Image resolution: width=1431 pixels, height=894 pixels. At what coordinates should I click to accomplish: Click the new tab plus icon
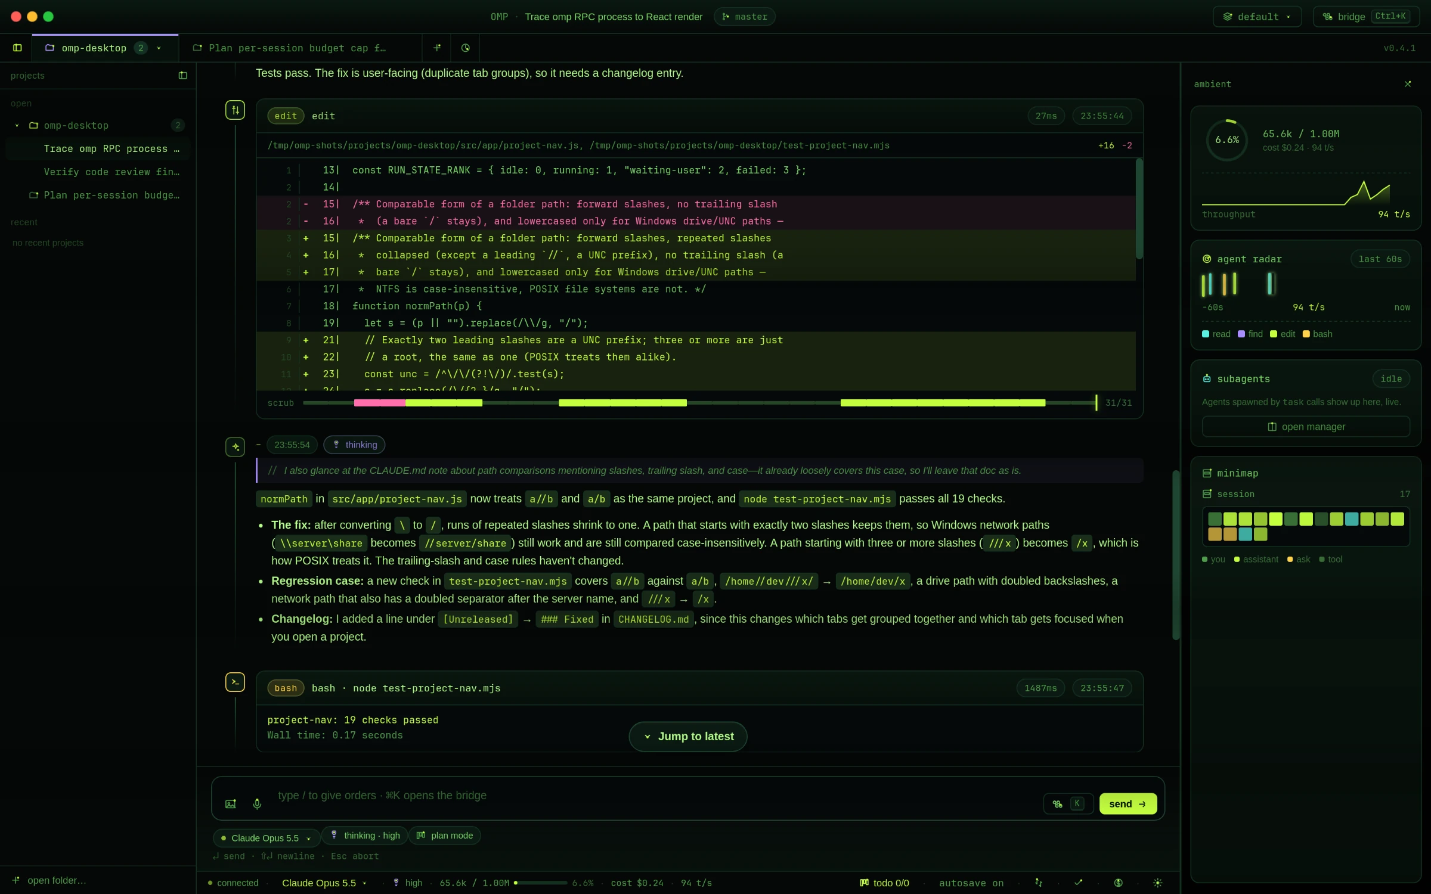(x=437, y=48)
